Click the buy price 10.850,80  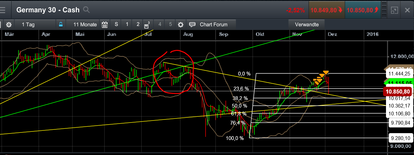(363, 10)
